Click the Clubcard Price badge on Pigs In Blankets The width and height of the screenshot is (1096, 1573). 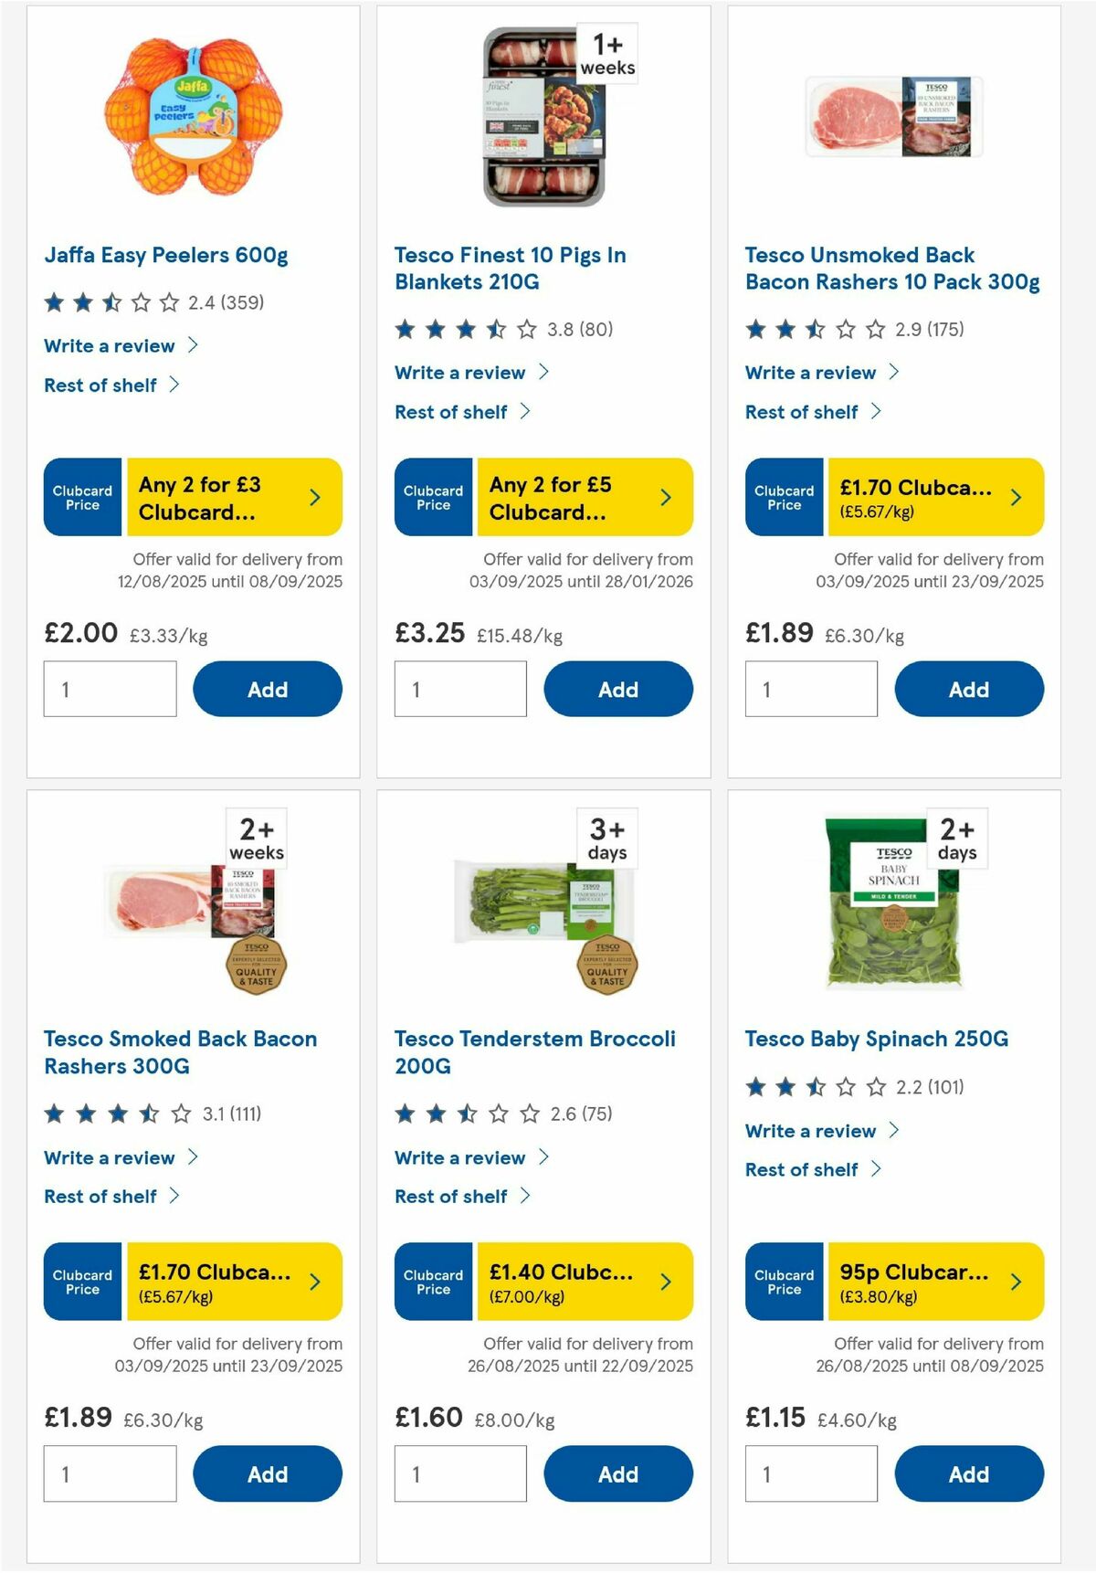pos(432,497)
